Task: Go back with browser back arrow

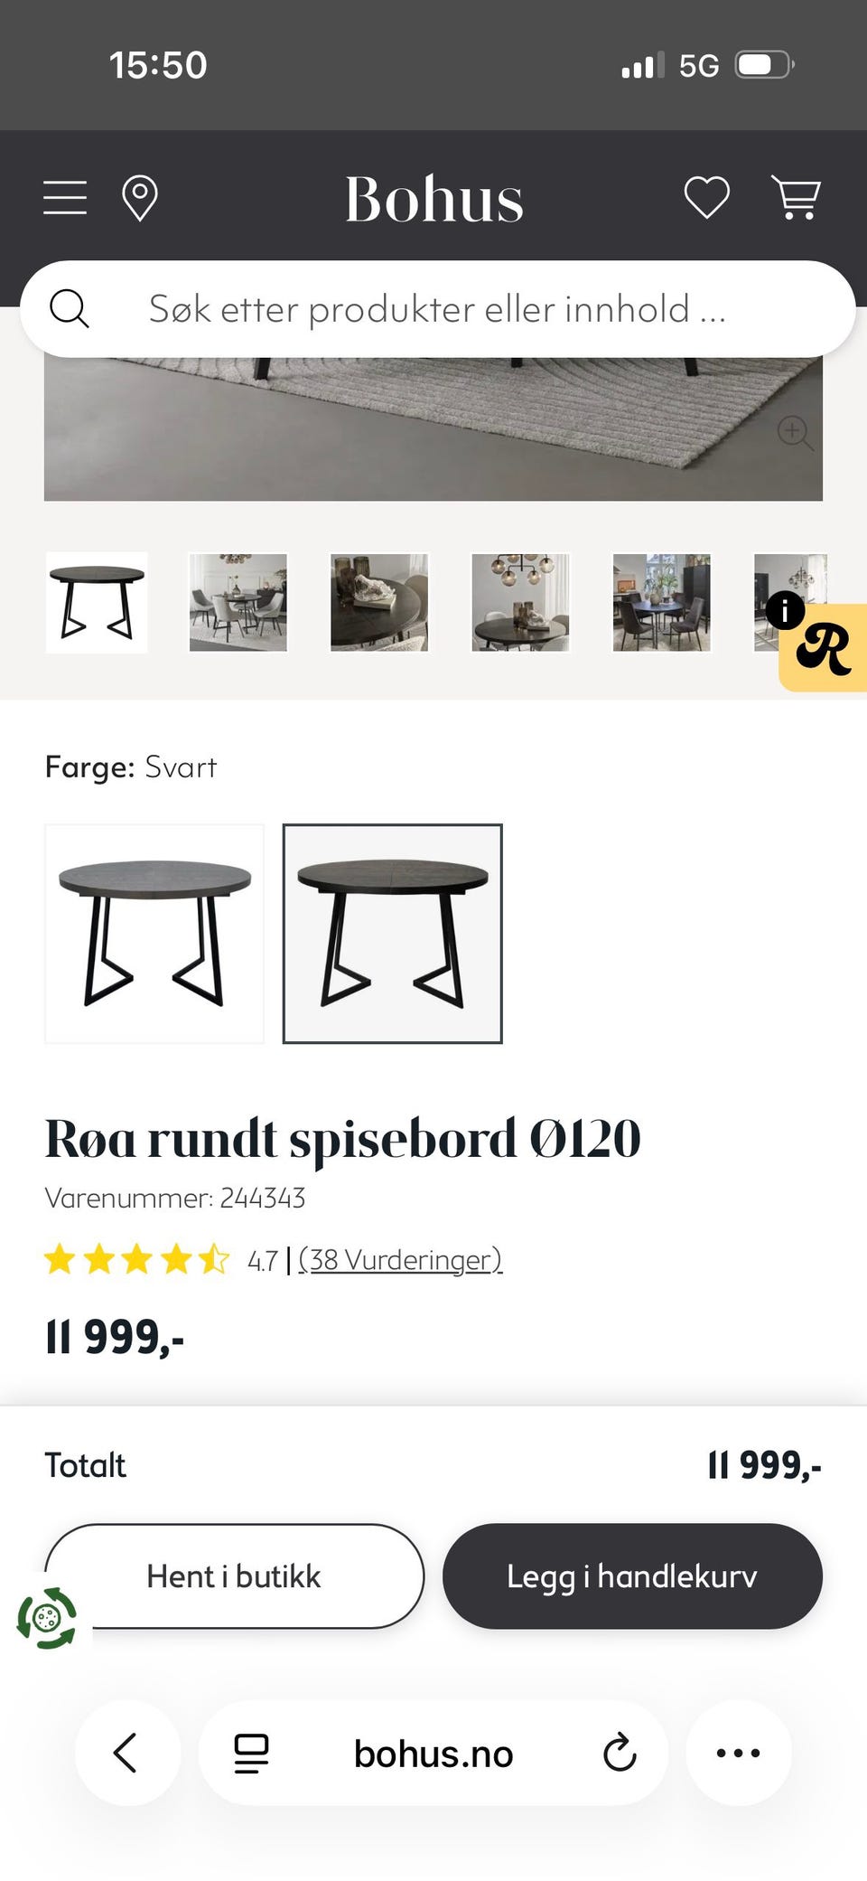Action: point(126,1753)
